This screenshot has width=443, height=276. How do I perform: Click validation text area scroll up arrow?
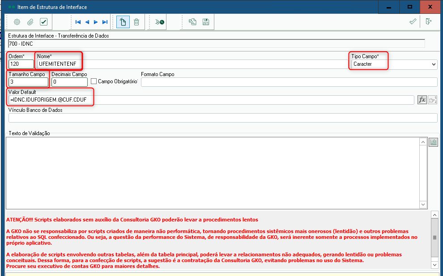[423, 142]
